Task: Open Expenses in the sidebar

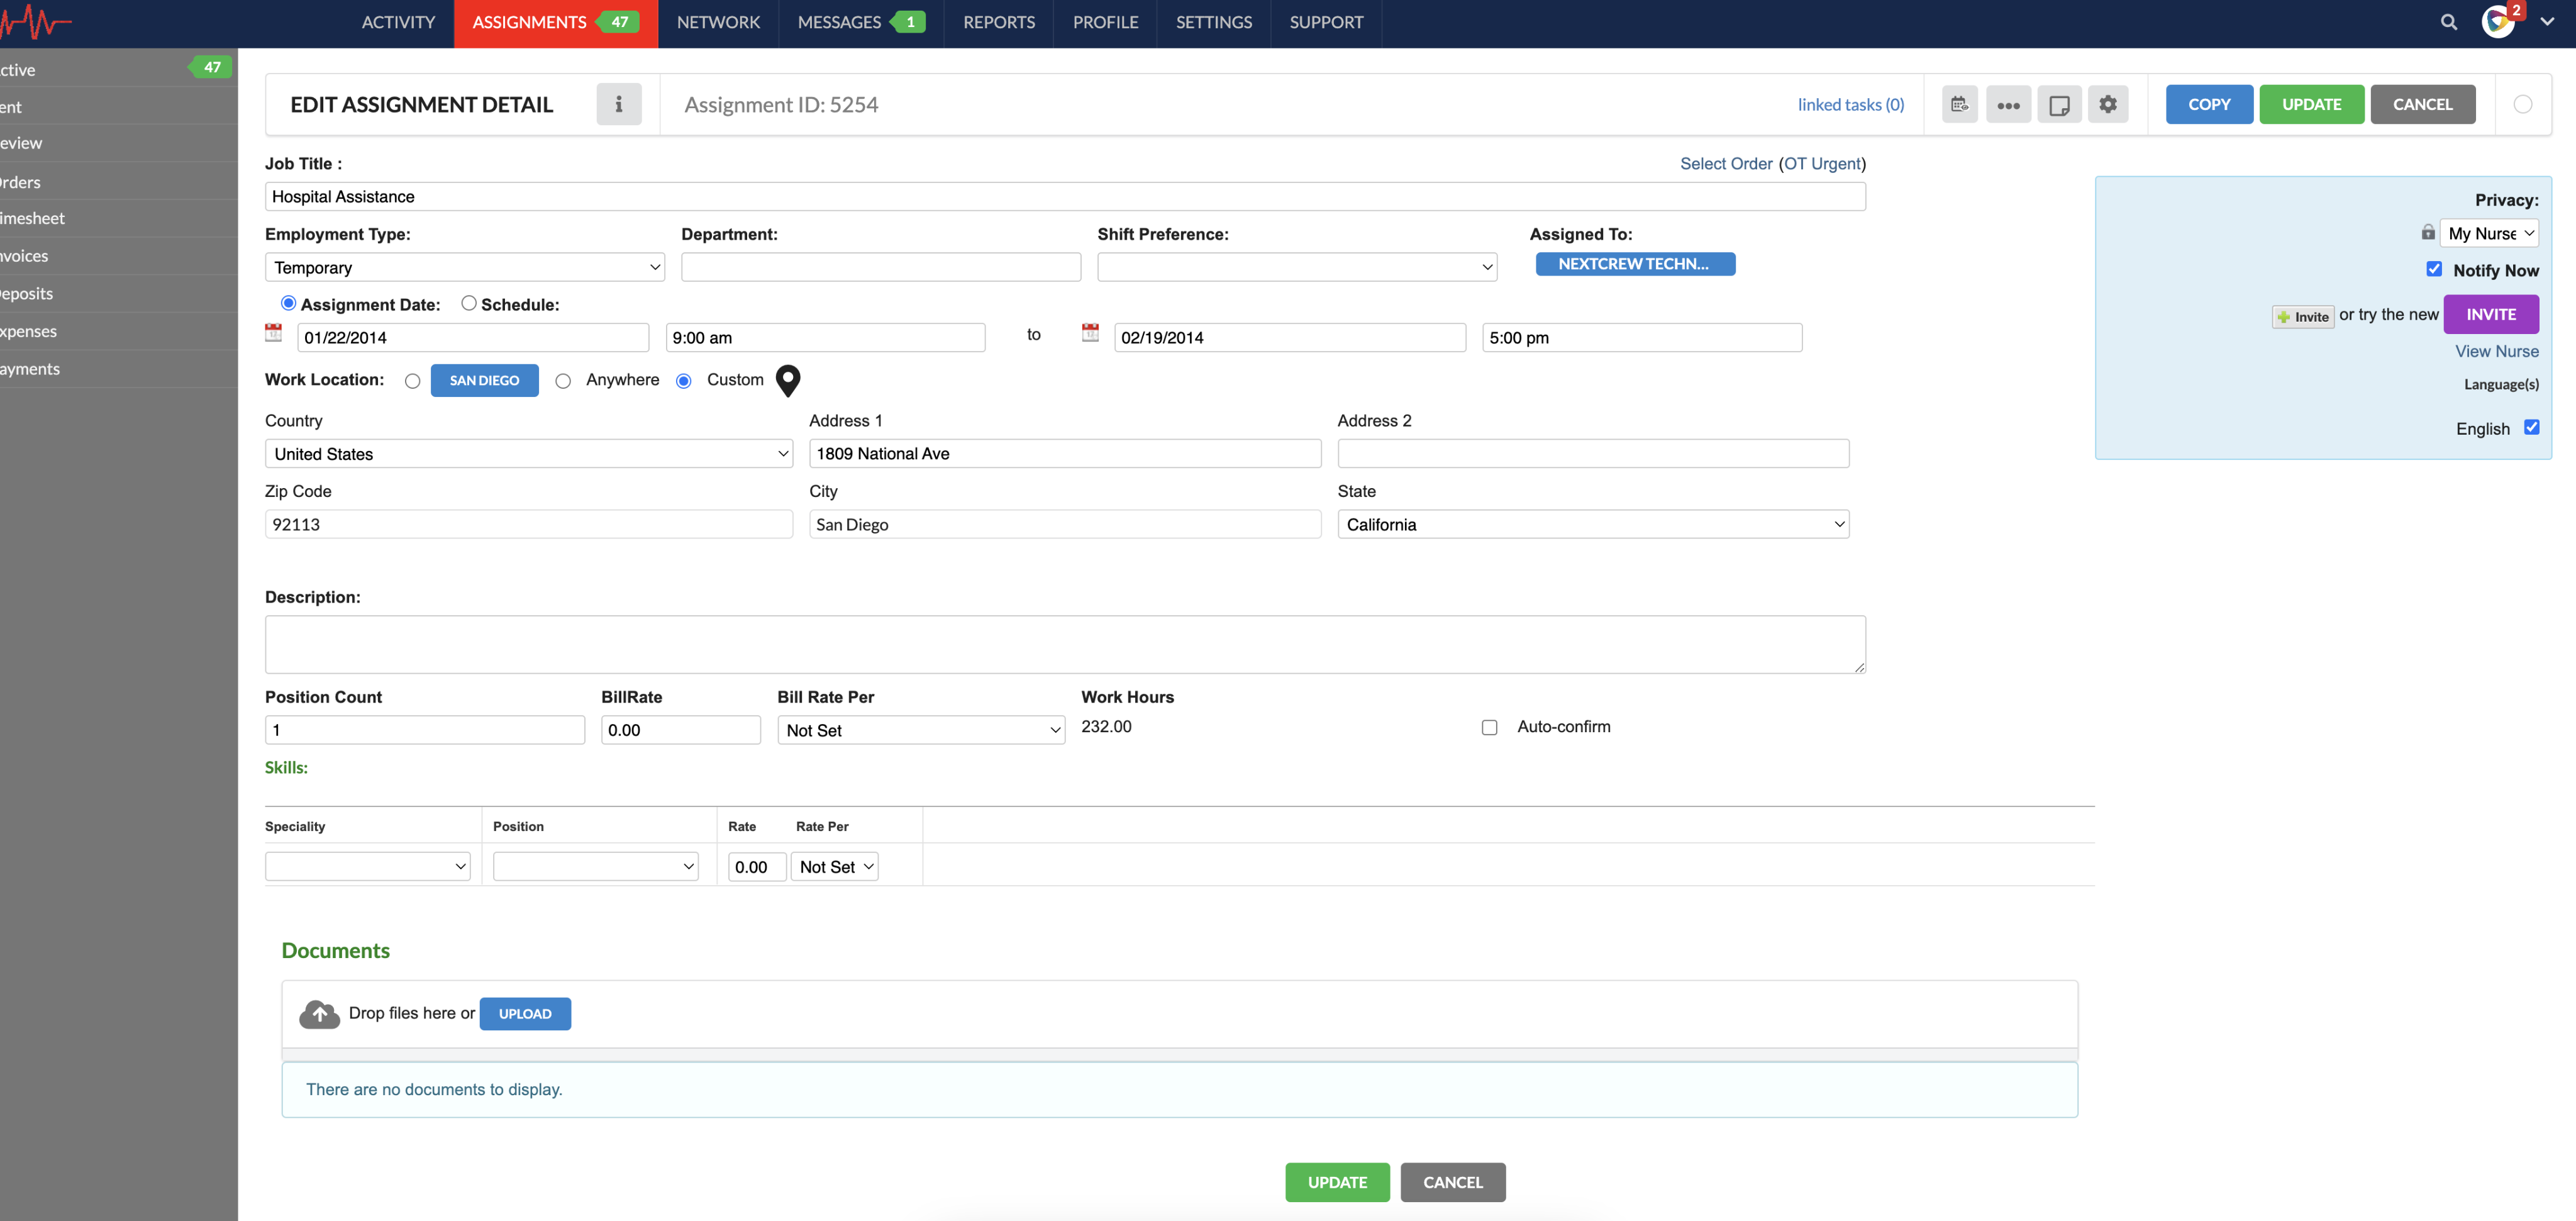Action: 118,331
